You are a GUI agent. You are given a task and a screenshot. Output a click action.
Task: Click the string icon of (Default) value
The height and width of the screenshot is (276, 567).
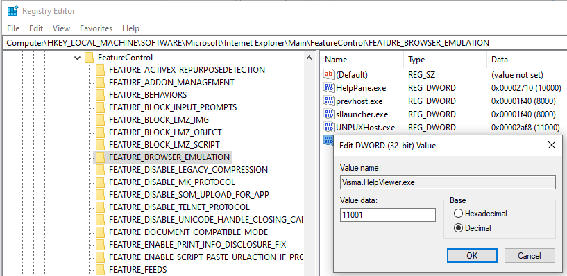329,74
